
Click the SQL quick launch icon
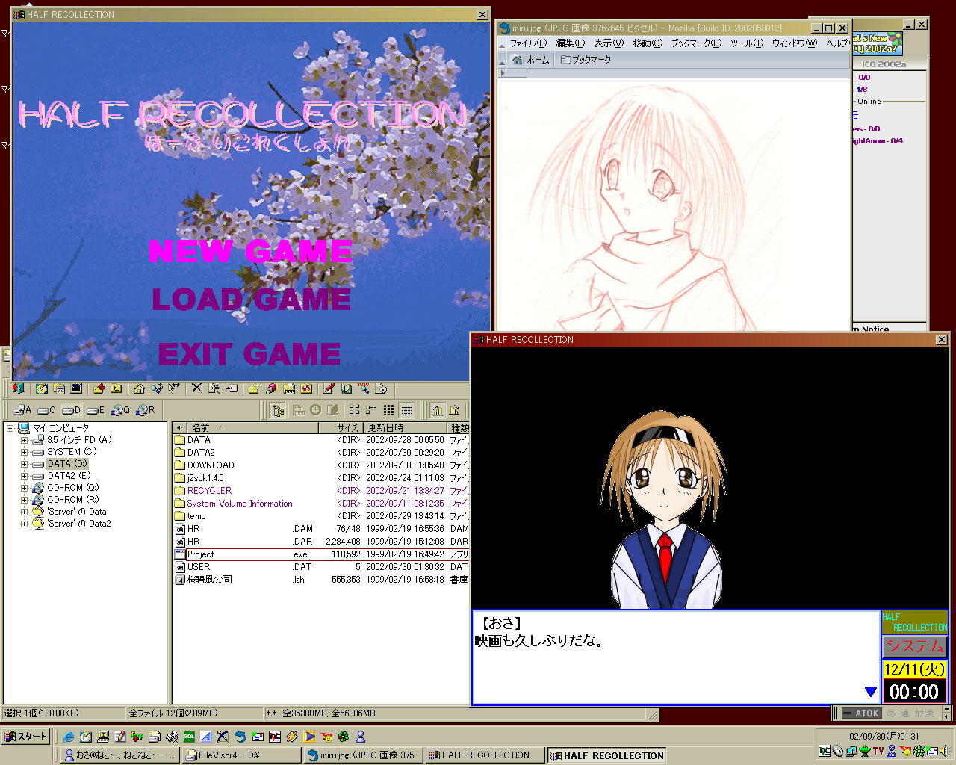click(189, 737)
